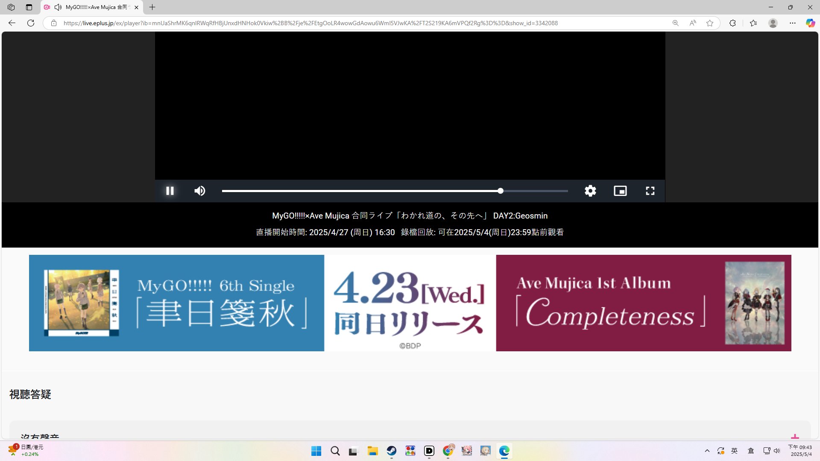Open the MyGO!!!!! 6th Single banner
Image resolution: width=820 pixels, height=461 pixels.
(x=176, y=303)
